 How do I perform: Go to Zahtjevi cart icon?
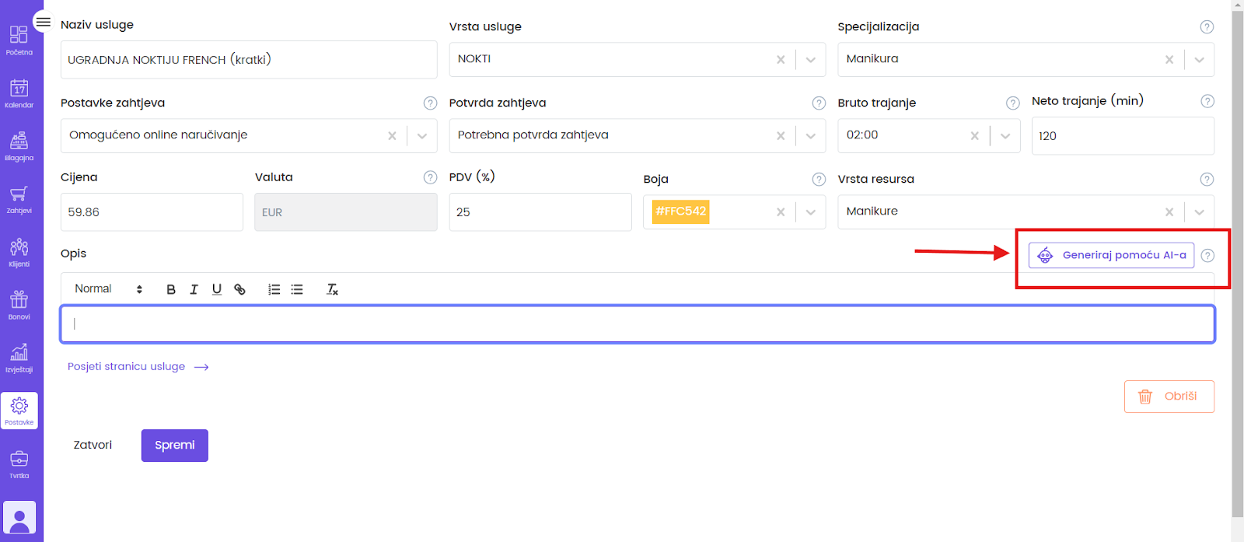[19, 199]
